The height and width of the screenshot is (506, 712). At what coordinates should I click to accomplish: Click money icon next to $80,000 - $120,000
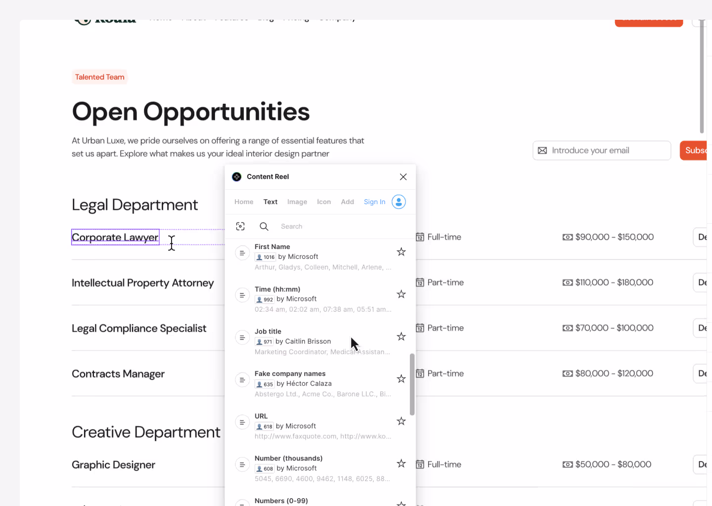(x=568, y=374)
